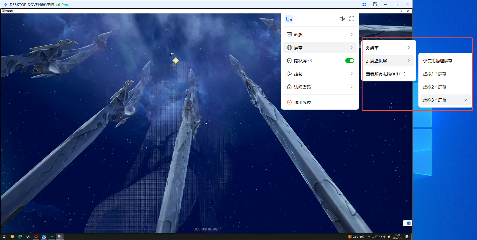Click the Sogou S tray icon
The image size is (477, 240).
[389, 237]
